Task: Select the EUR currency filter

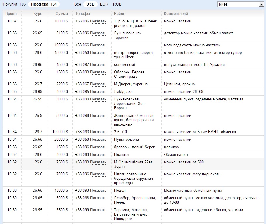Action: tap(104, 4)
